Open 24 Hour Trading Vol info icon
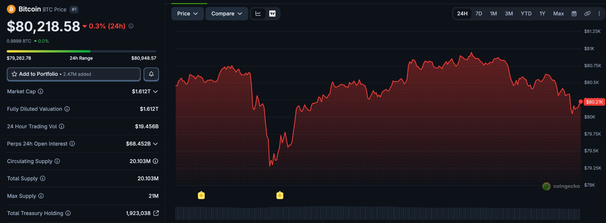606x223 pixels. coord(62,126)
